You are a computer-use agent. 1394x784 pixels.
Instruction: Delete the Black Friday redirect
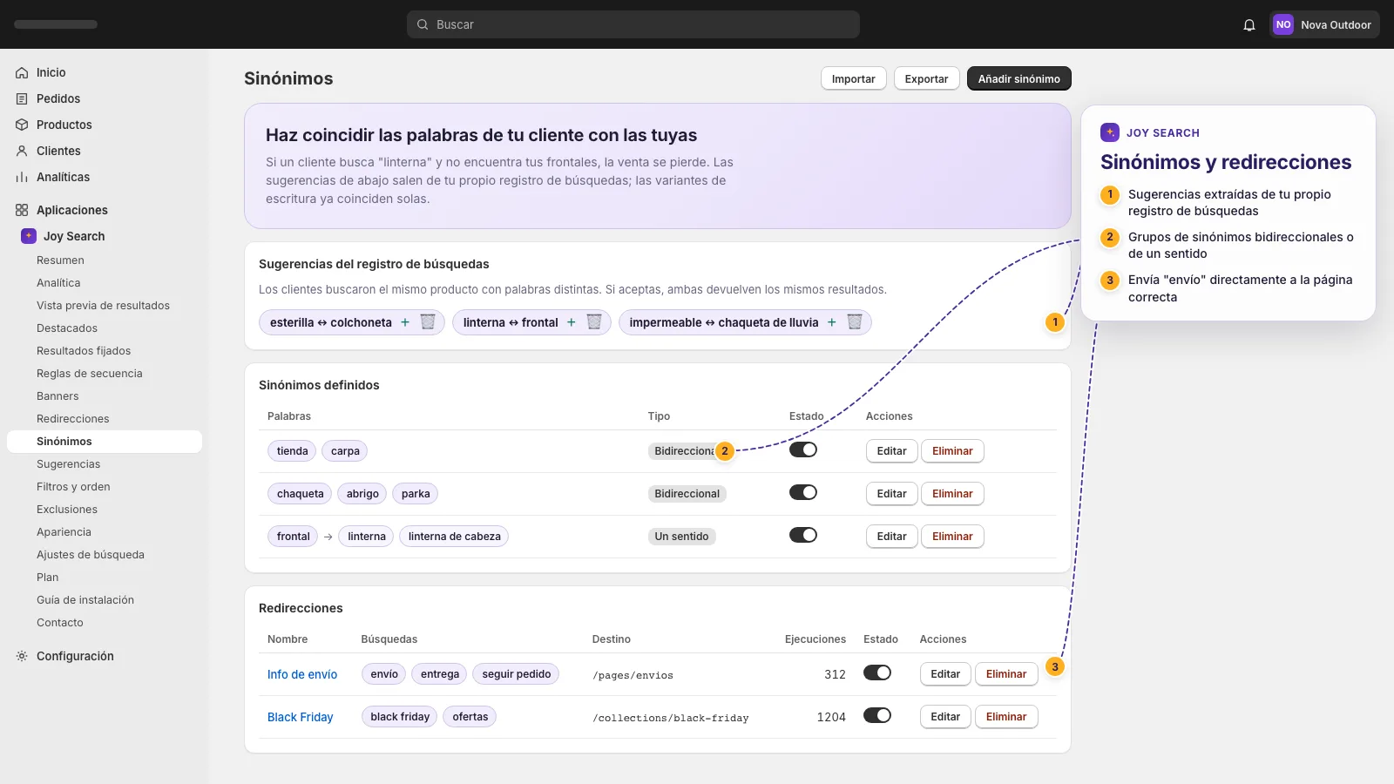(1006, 717)
